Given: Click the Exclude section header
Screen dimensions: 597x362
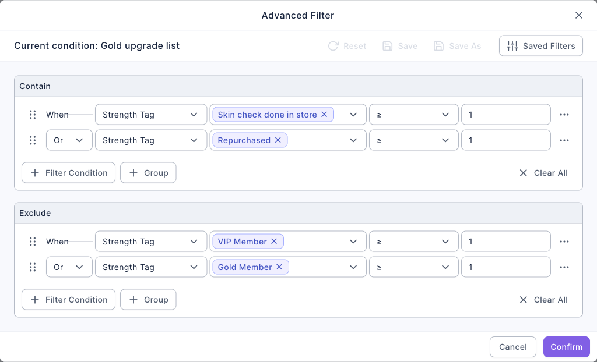Looking at the screenshot, I should [298, 213].
